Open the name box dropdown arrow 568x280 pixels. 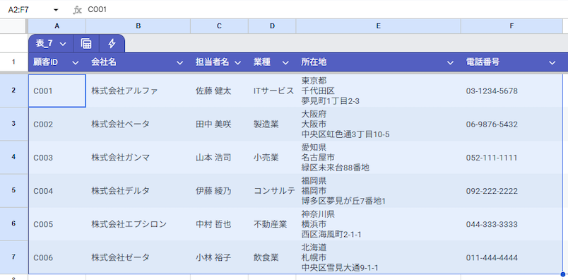click(x=56, y=10)
